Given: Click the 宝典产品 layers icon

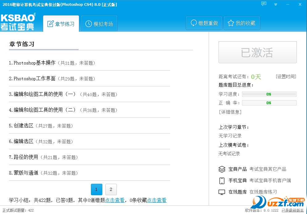Looking at the screenshot, I should coord(222,169).
